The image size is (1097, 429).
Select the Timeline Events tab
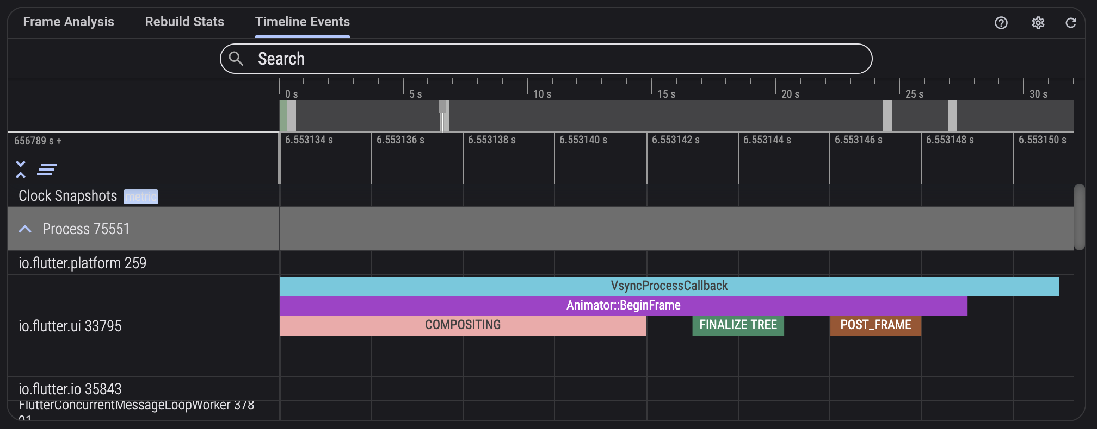click(303, 22)
